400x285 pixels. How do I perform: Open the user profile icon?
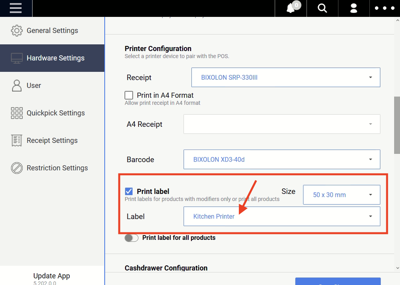coord(354,8)
